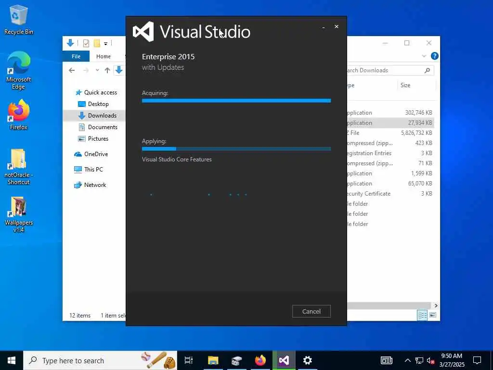The height and width of the screenshot is (370, 493).
Task: Select the Microsoft Edge desktop shortcut
Action: tap(19, 71)
